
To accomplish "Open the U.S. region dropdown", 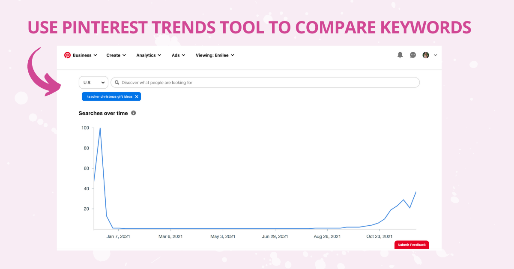I will (93, 82).
